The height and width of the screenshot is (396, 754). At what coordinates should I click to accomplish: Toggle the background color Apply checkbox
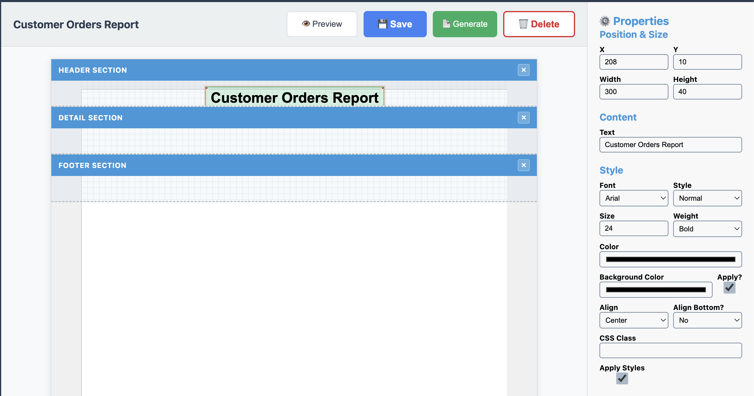[x=729, y=288]
